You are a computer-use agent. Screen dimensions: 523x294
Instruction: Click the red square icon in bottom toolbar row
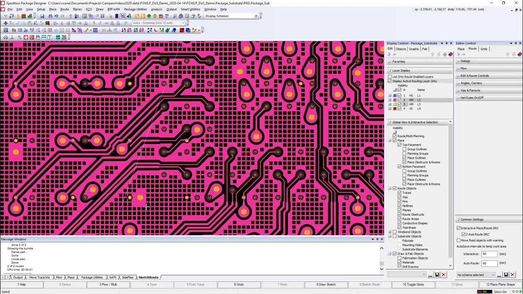(26, 37)
